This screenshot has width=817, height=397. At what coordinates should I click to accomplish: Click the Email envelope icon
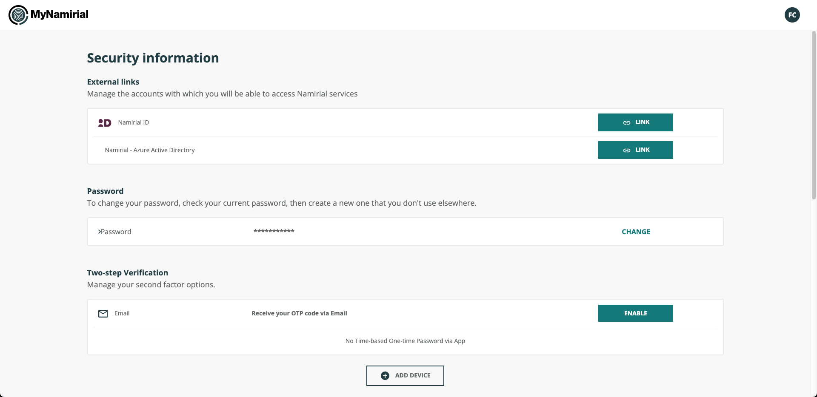click(103, 314)
